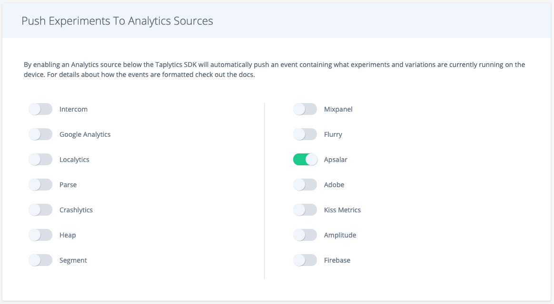Enable Heap analytics toggle
The image size is (554, 304).
[x=40, y=235]
